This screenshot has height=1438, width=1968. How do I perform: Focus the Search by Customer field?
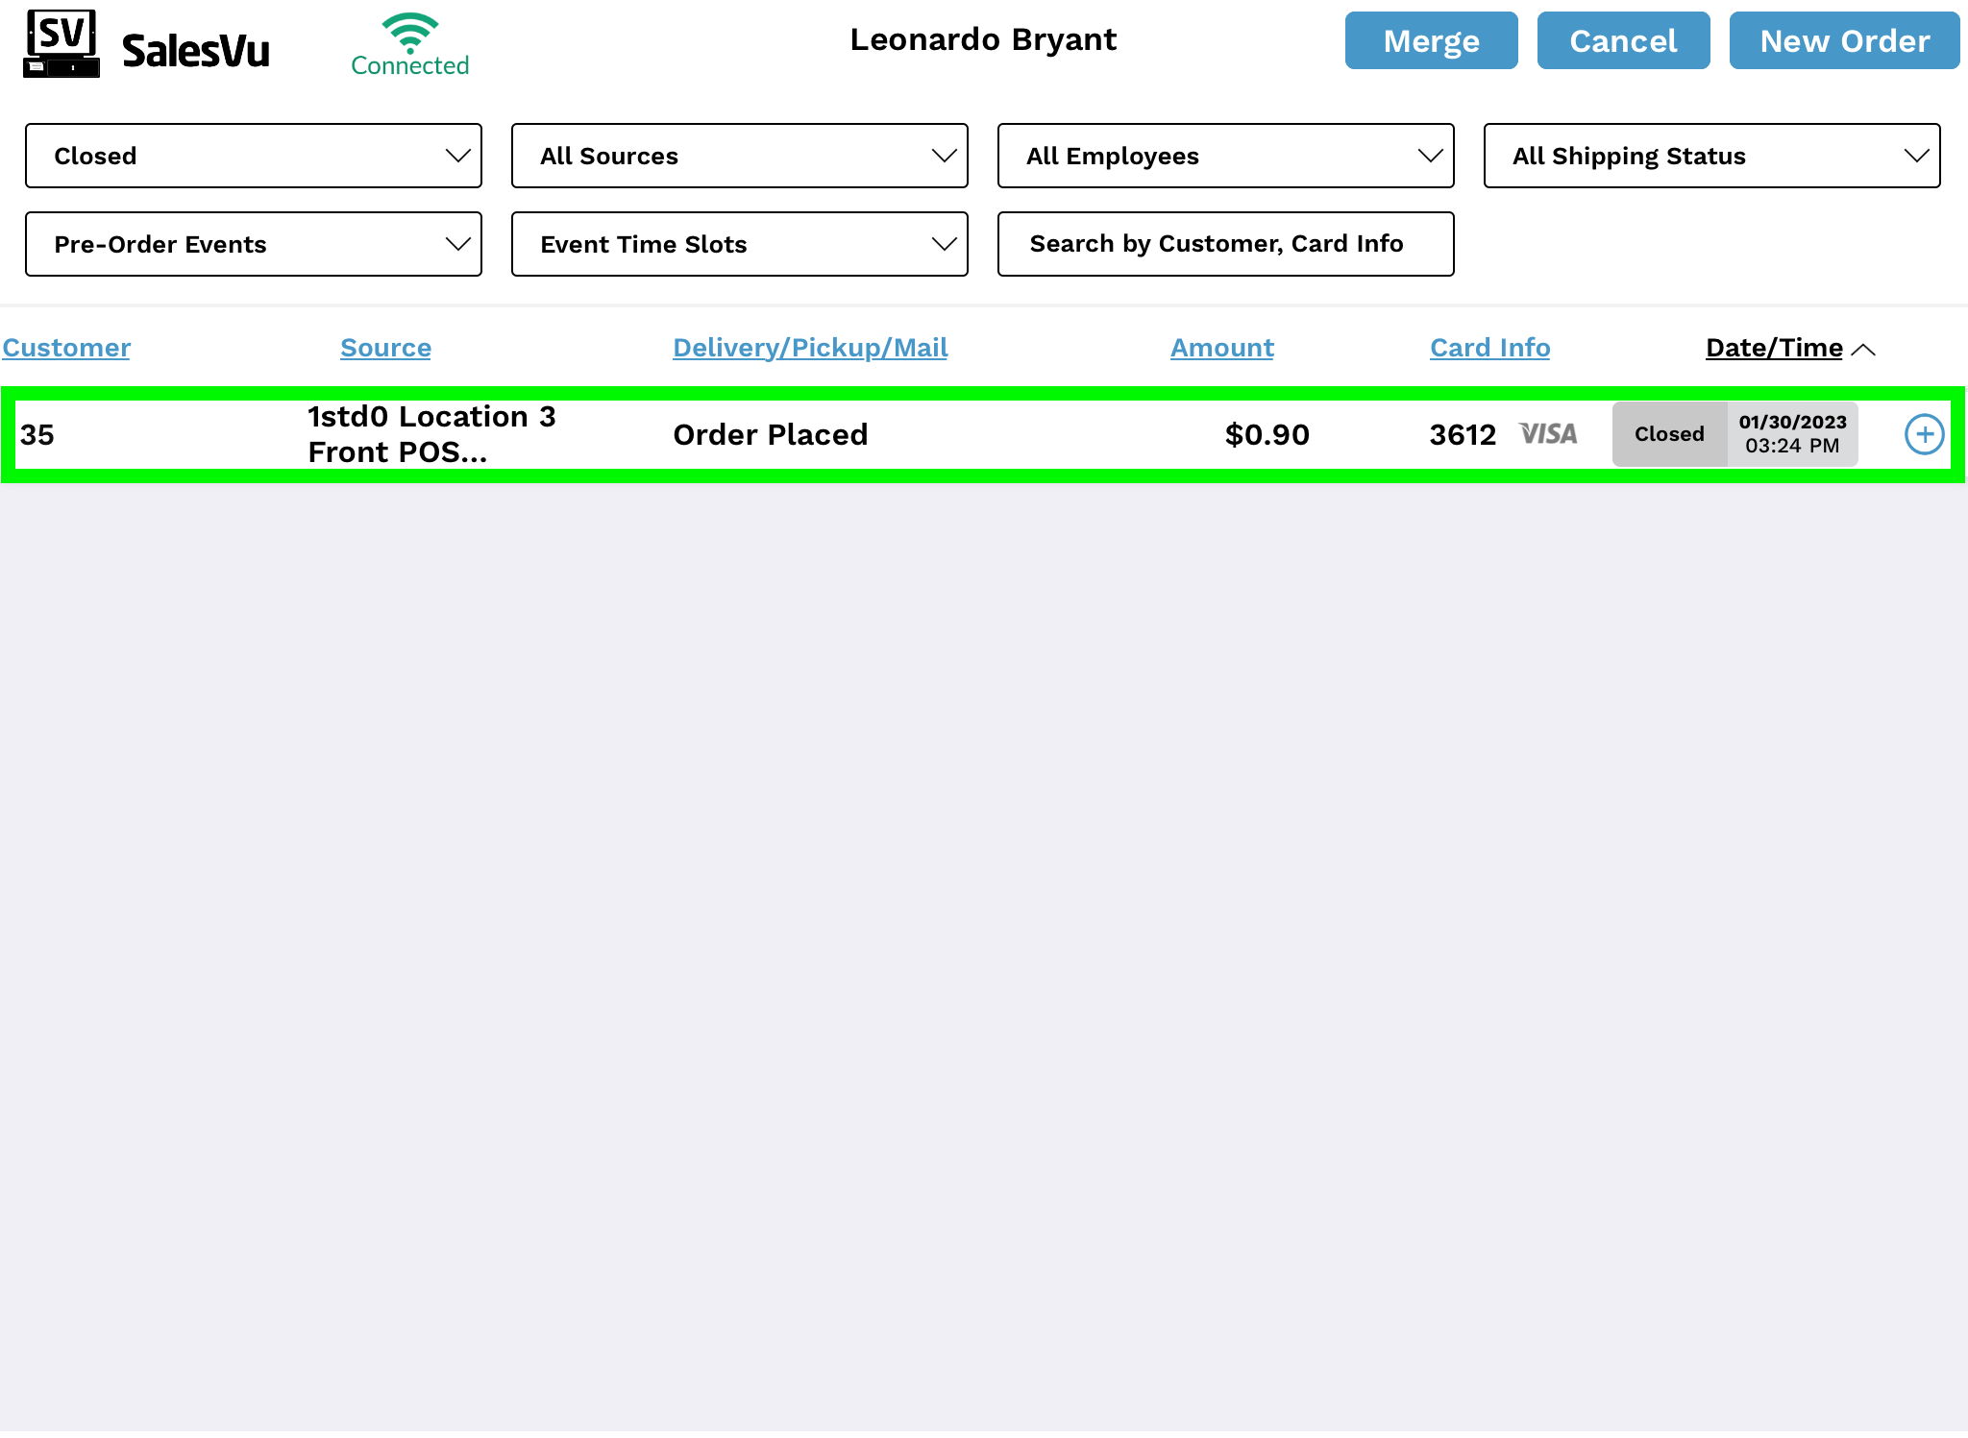(x=1225, y=244)
